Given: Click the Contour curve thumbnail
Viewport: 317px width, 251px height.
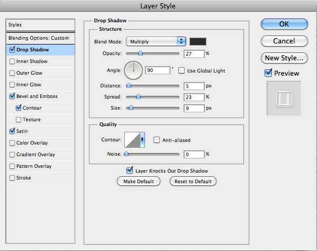Looking at the screenshot, I should 132,140.
